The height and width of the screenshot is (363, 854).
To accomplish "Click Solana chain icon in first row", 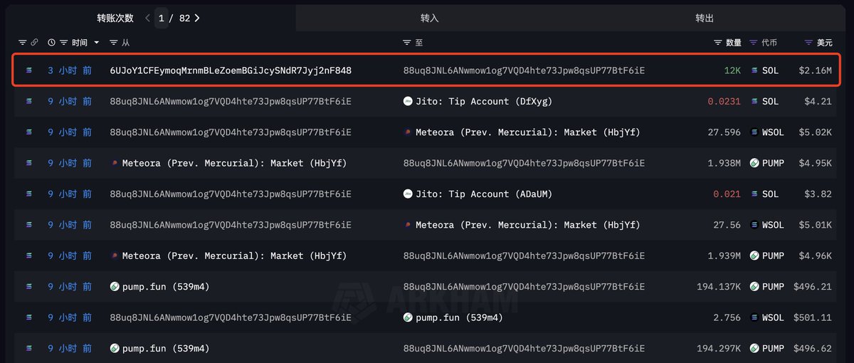I will [29, 70].
